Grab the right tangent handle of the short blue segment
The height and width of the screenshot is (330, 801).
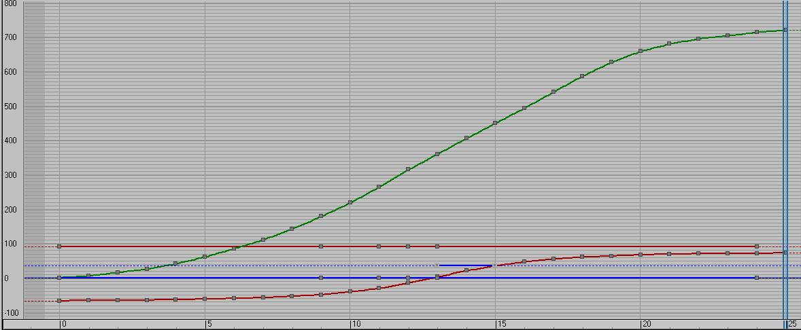(494, 265)
